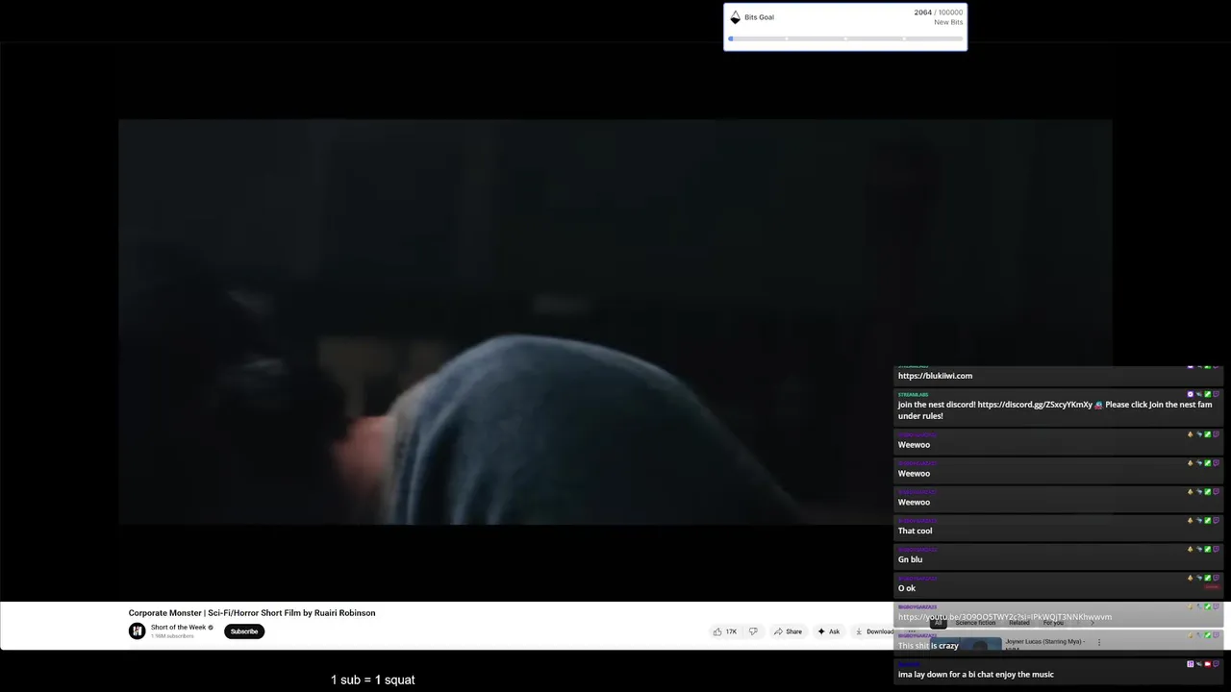
Task: Click the Bits Goal gem icon
Action: (736, 17)
